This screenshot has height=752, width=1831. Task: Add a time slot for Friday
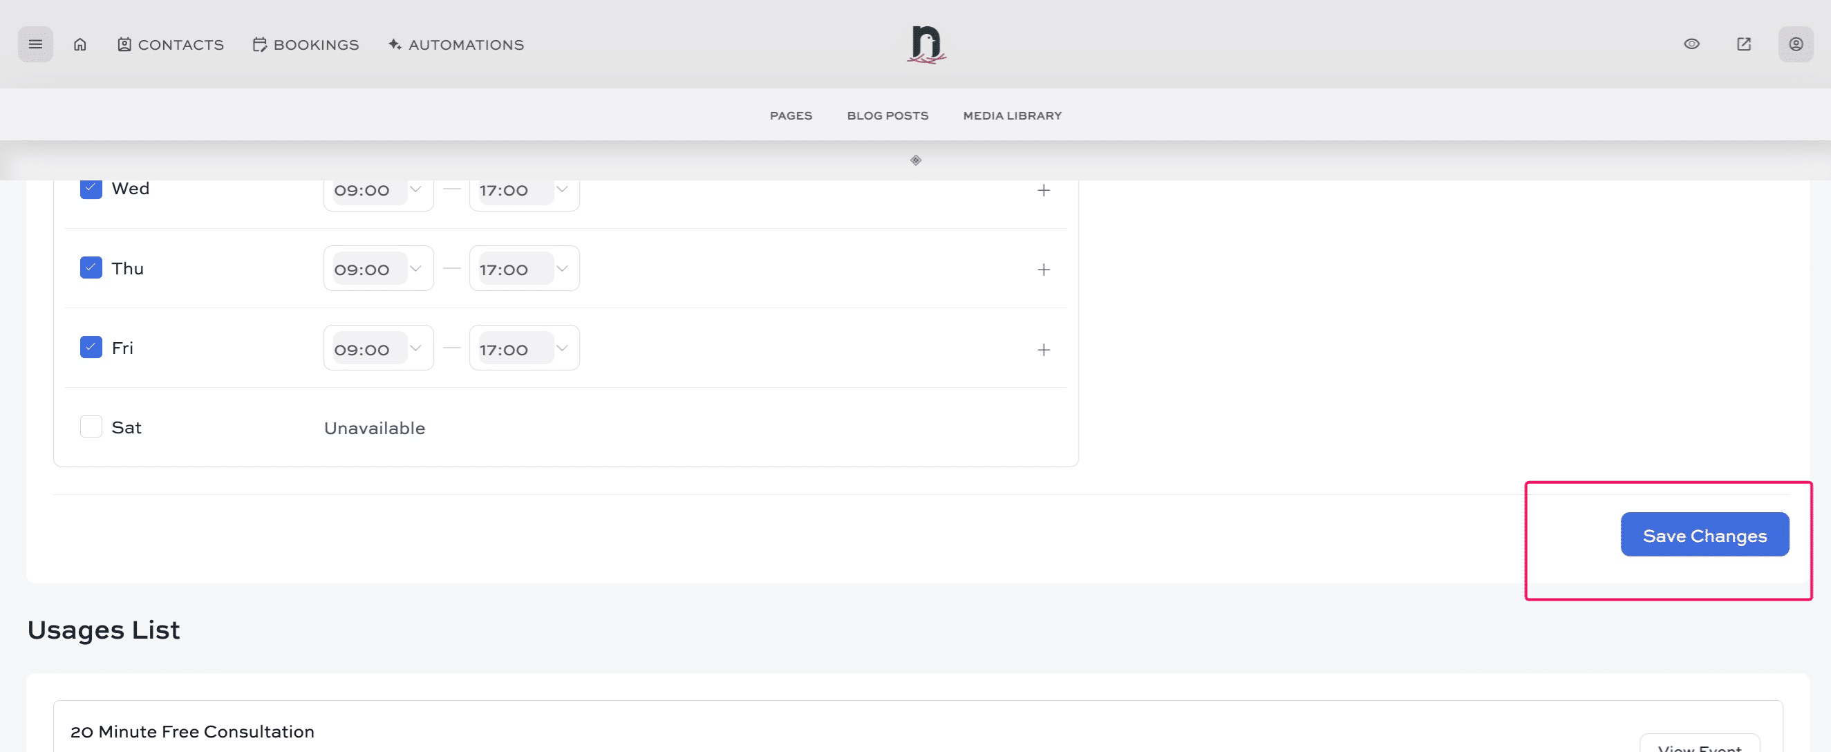pos(1043,349)
